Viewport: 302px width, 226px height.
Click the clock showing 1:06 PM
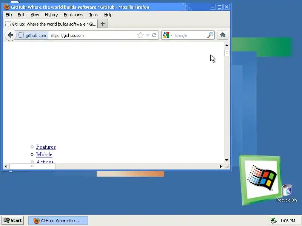288,221
